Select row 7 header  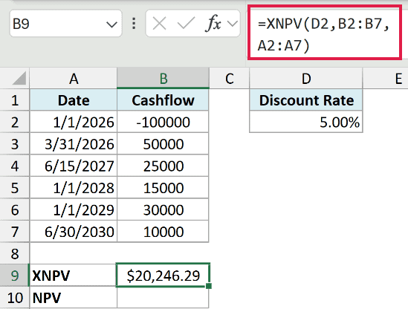pyautogui.click(x=15, y=232)
